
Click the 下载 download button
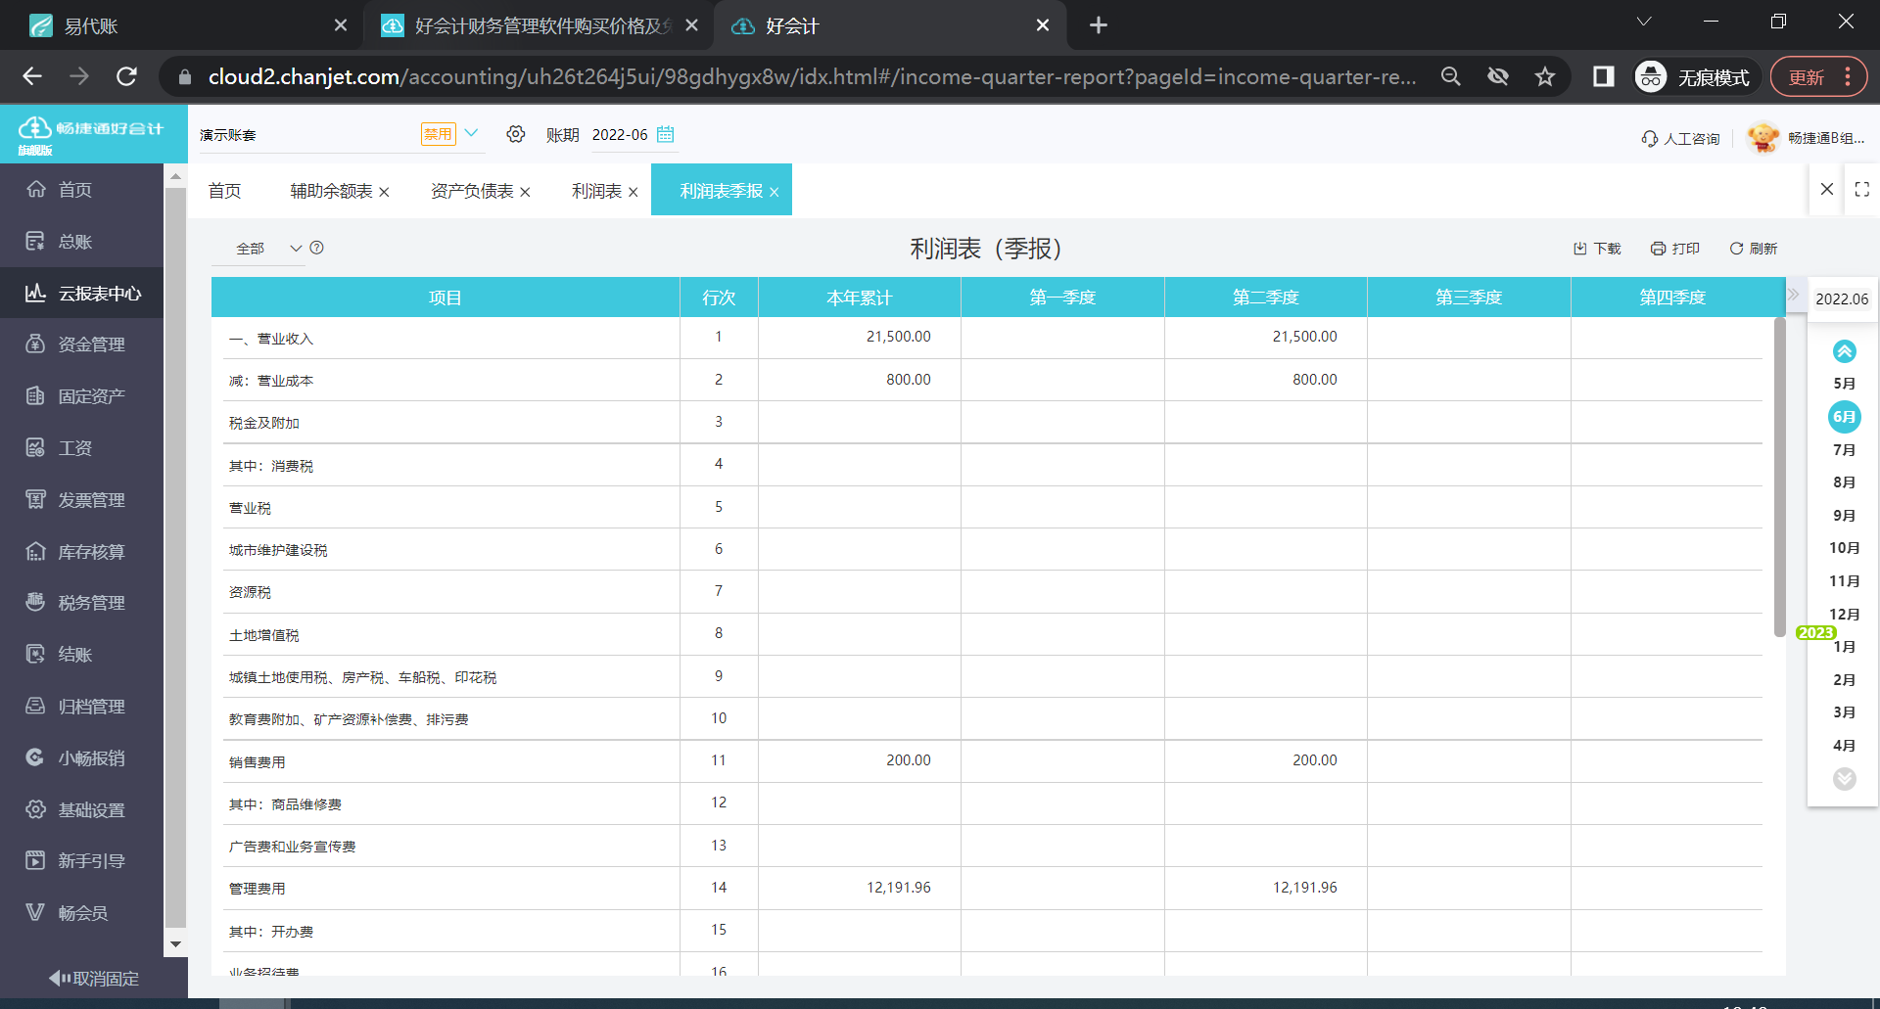[x=1596, y=248]
